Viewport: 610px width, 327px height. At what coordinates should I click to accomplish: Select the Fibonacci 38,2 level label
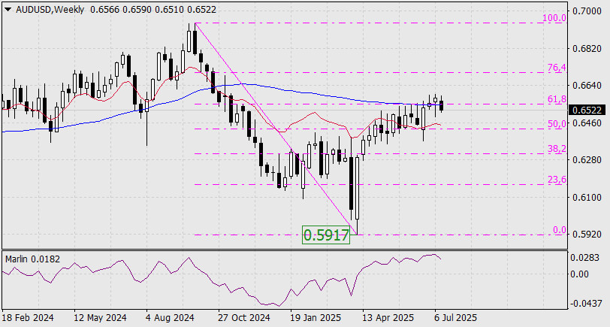click(x=557, y=149)
